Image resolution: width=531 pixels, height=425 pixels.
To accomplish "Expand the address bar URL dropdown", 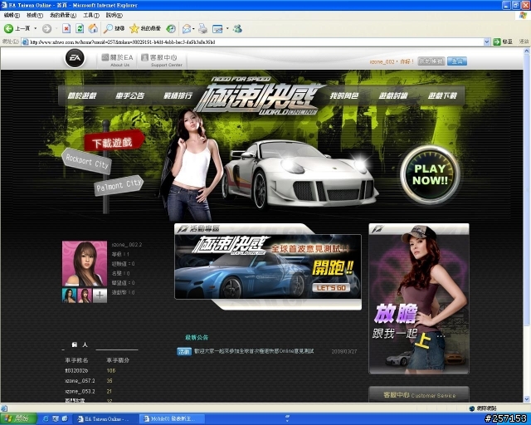I will (487, 42).
